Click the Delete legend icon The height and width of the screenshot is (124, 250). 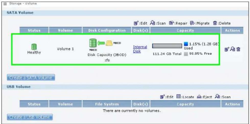pyautogui.click(x=215, y=23)
